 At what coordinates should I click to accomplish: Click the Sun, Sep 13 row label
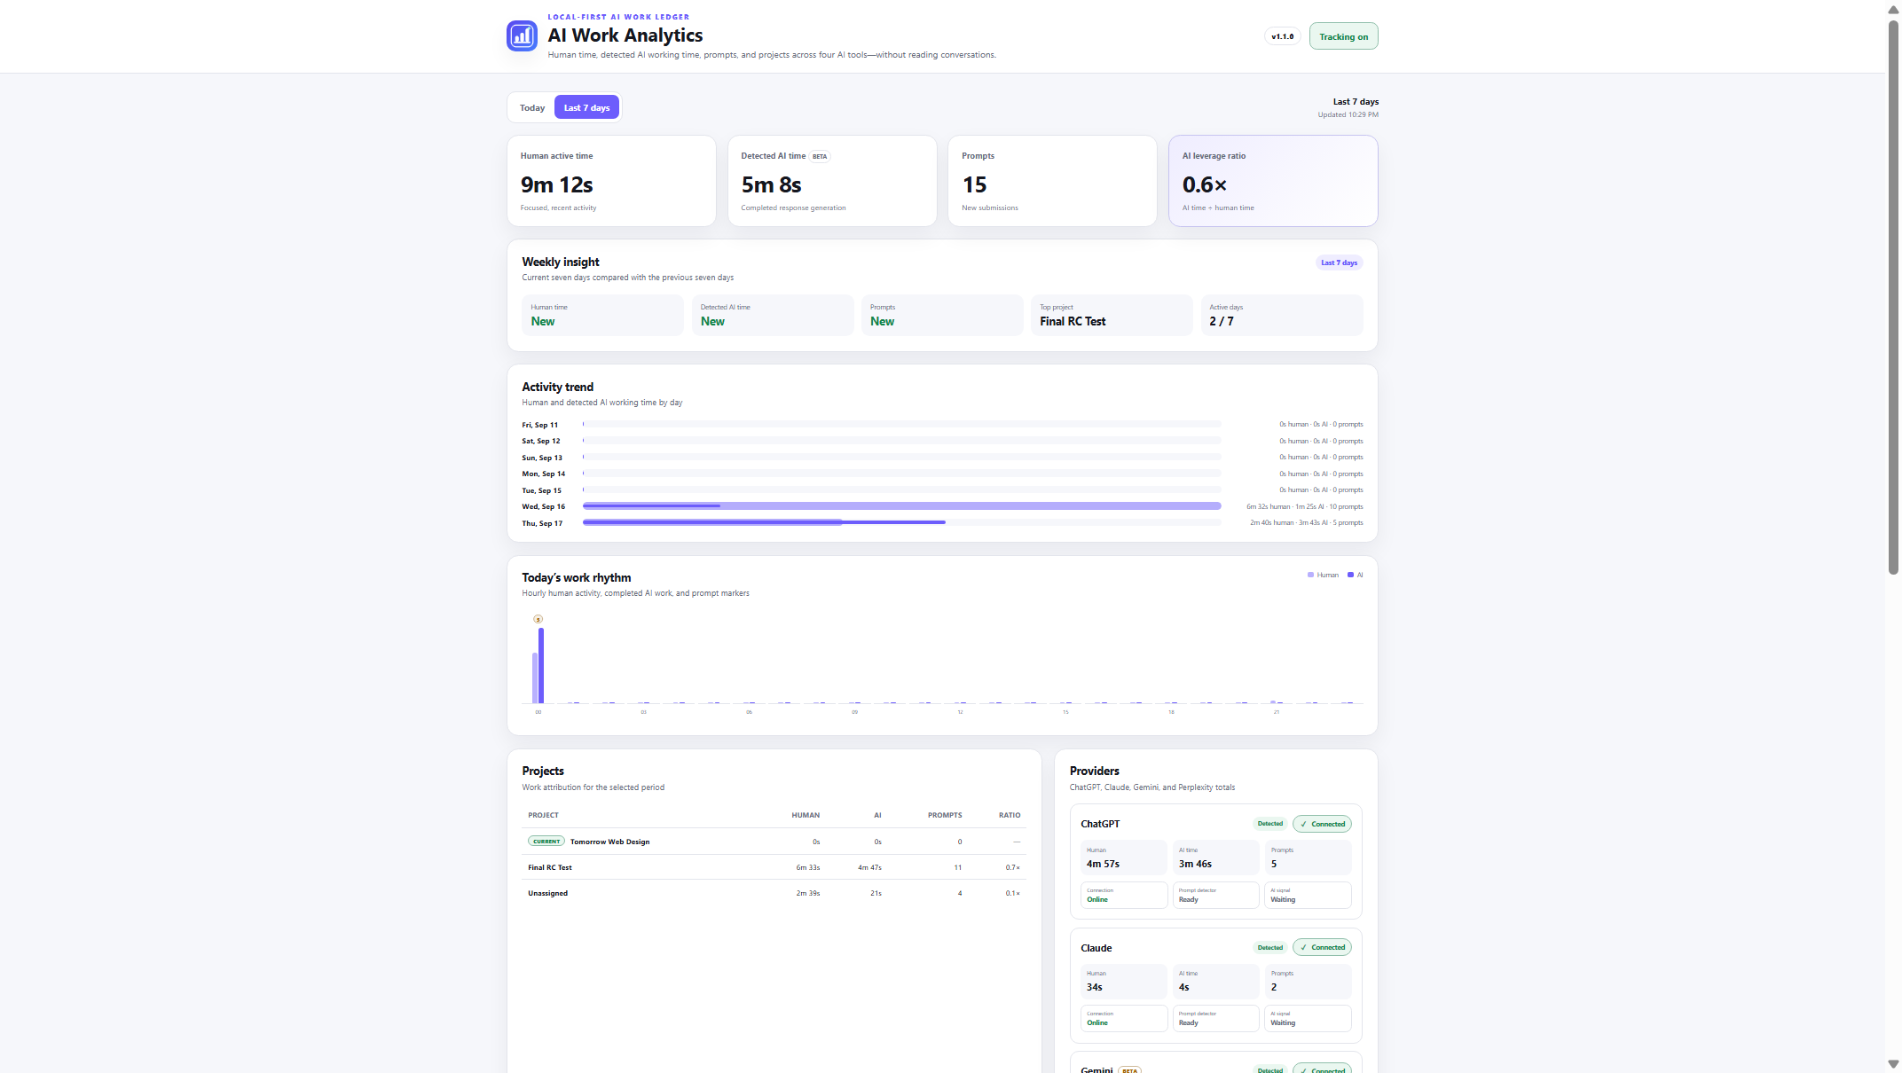pos(542,458)
